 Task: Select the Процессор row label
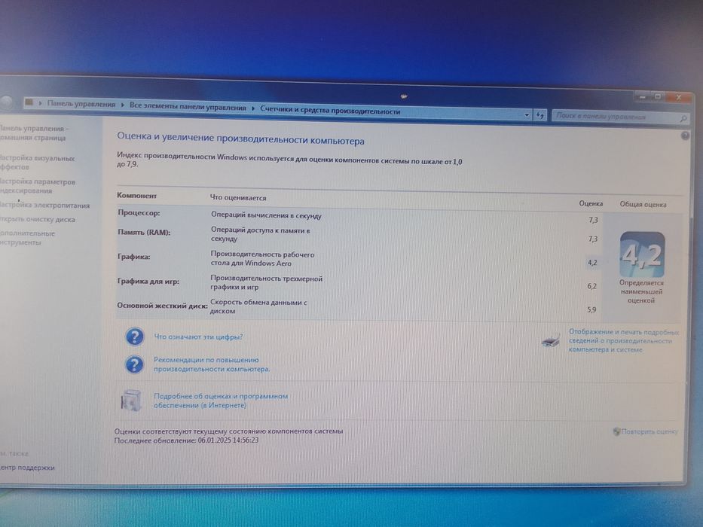(139, 213)
